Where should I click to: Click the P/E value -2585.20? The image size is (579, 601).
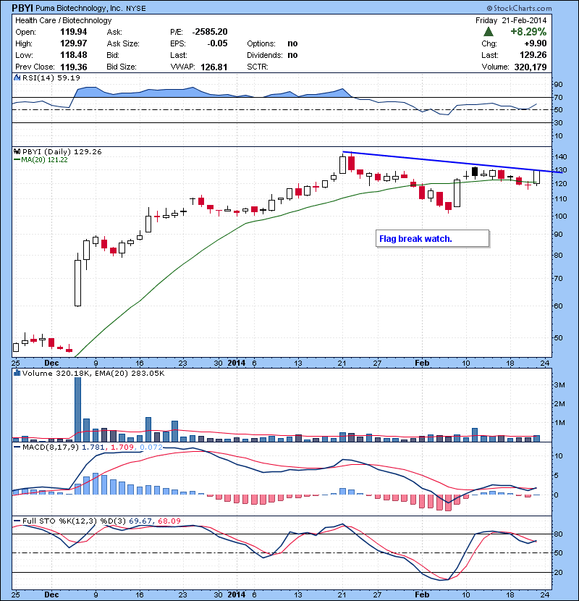pyautogui.click(x=210, y=32)
